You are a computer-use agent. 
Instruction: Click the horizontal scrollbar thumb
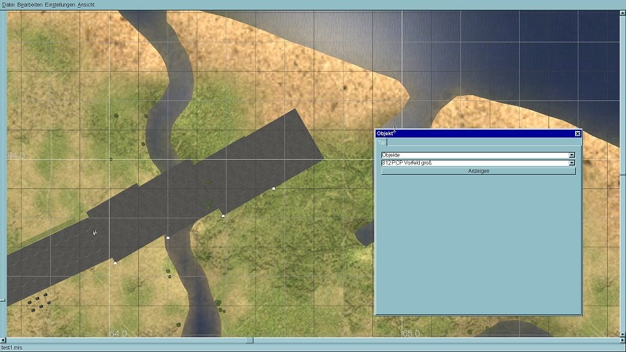[x=250, y=340]
